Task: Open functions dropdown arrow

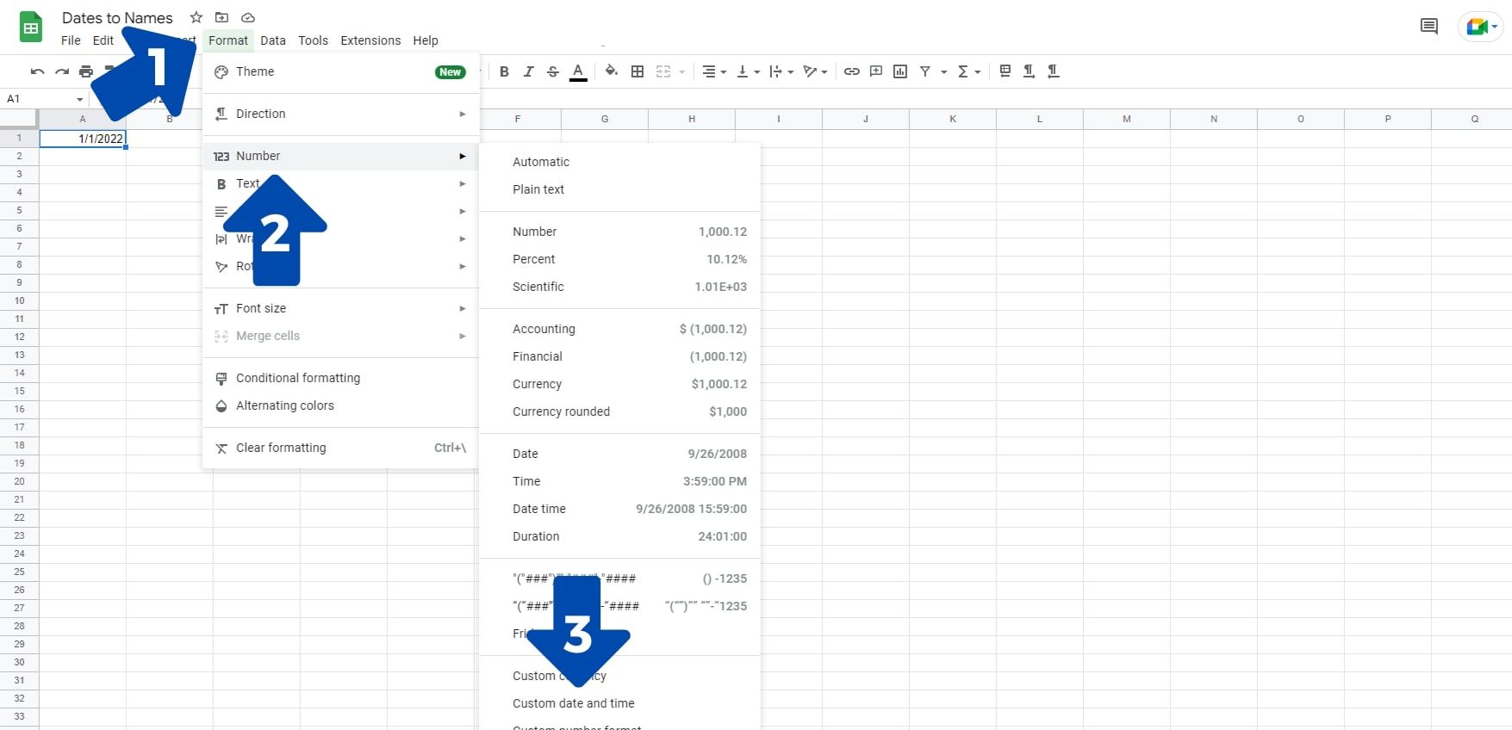Action: tap(978, 72)
